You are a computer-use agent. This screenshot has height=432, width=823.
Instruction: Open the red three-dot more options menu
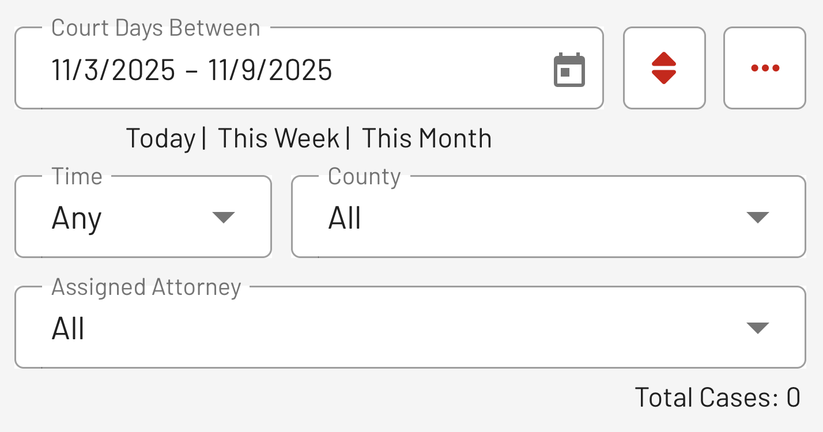click(x=764, y=68)
